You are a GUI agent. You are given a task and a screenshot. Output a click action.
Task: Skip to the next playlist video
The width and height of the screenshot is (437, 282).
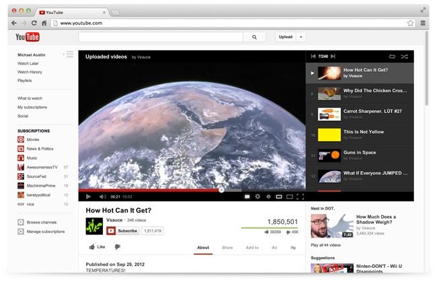(331, 56)
